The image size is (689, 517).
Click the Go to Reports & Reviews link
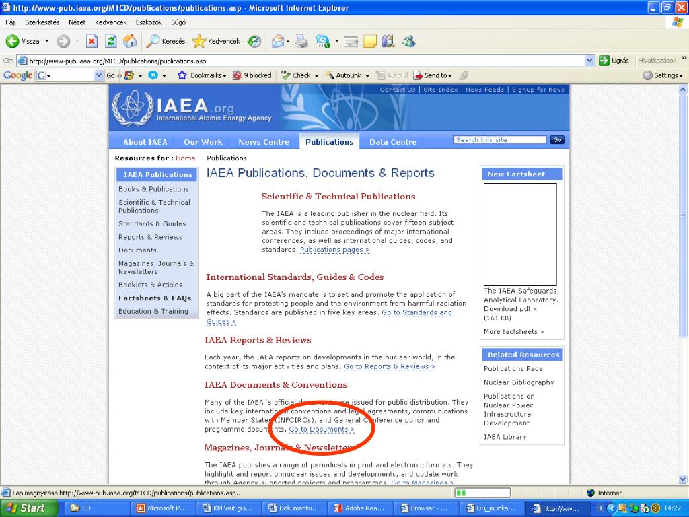click(x=390, y=367)
